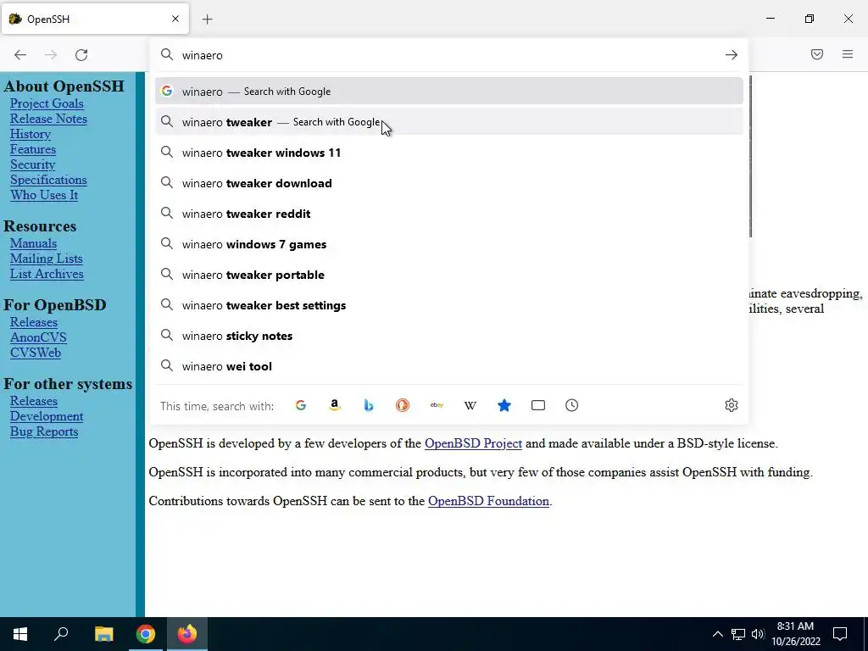Select the OpenSSH browser tab
Screen dimensions: 868x651
click(x=95, y=19)
